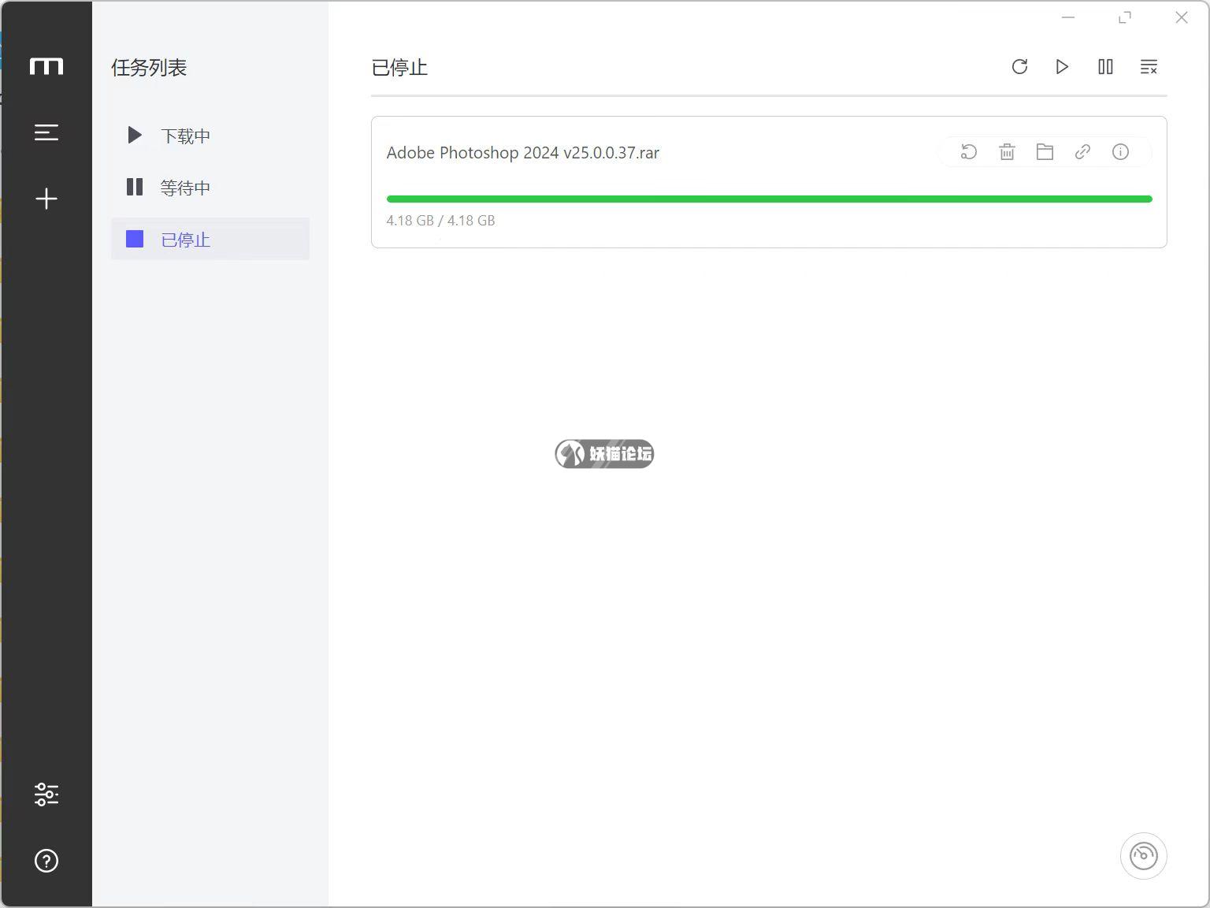Show the Photoshop rar file in its folder
Viewport: 1210px width, 908px height.
[1045, 152]
